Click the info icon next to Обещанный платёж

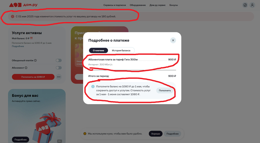(x=35, y=60)
